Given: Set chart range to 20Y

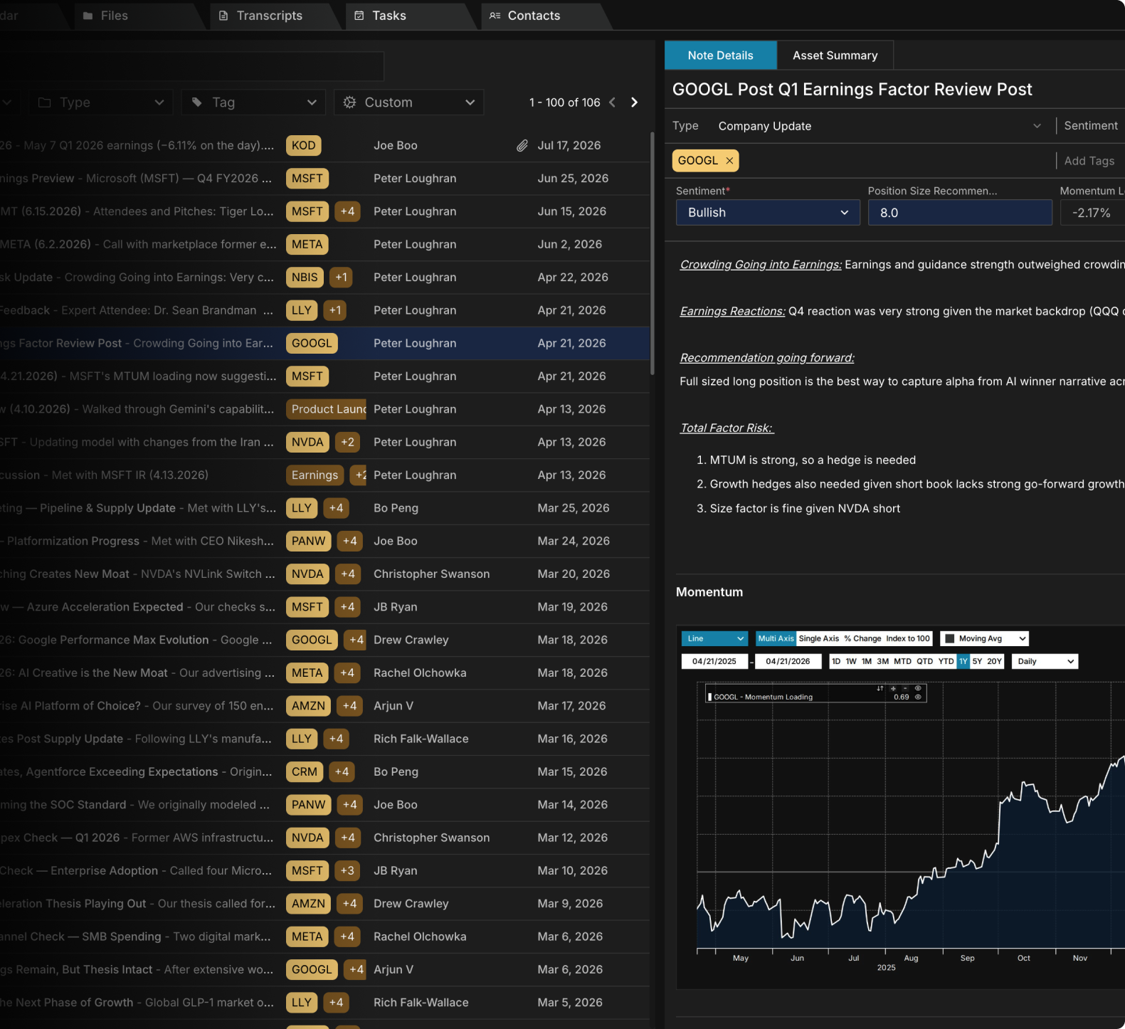Looking at the screenshot, I should [x=995, y=661].
